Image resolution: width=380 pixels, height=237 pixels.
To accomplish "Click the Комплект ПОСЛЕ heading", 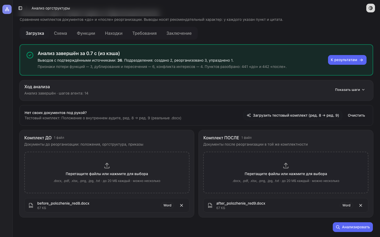I will coord(221,138).
